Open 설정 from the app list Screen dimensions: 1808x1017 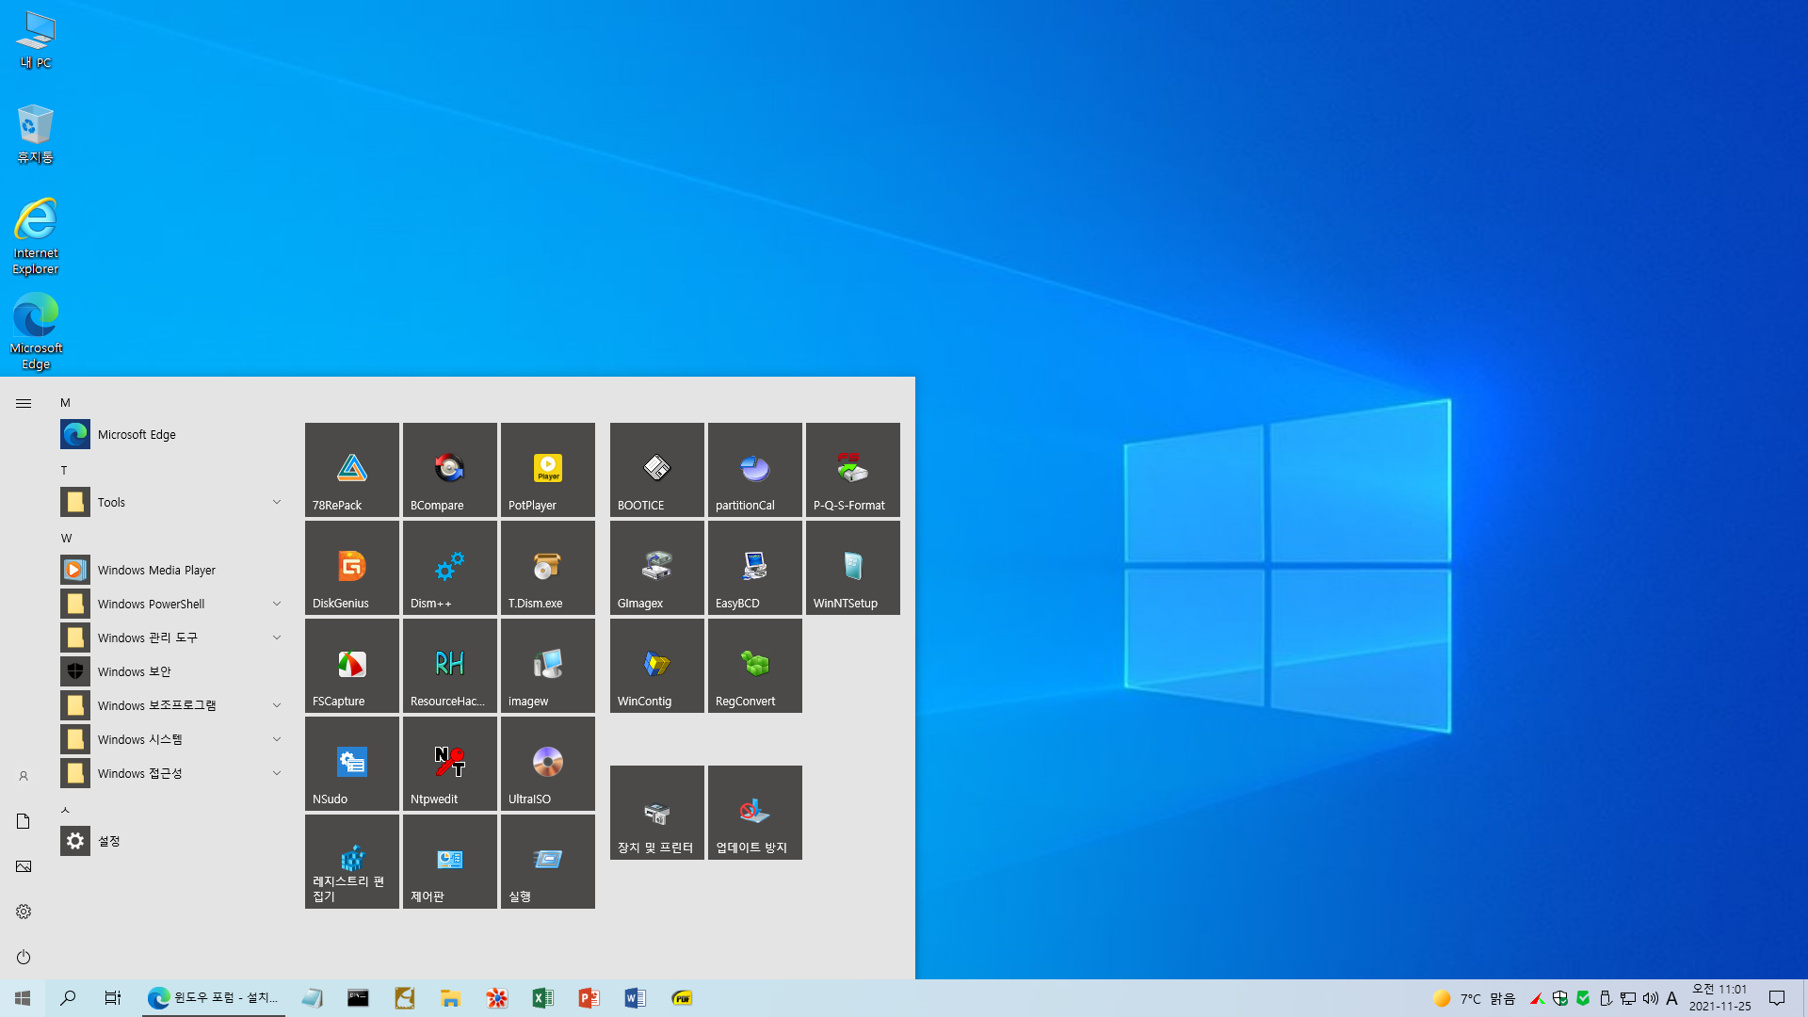[173, 841]
